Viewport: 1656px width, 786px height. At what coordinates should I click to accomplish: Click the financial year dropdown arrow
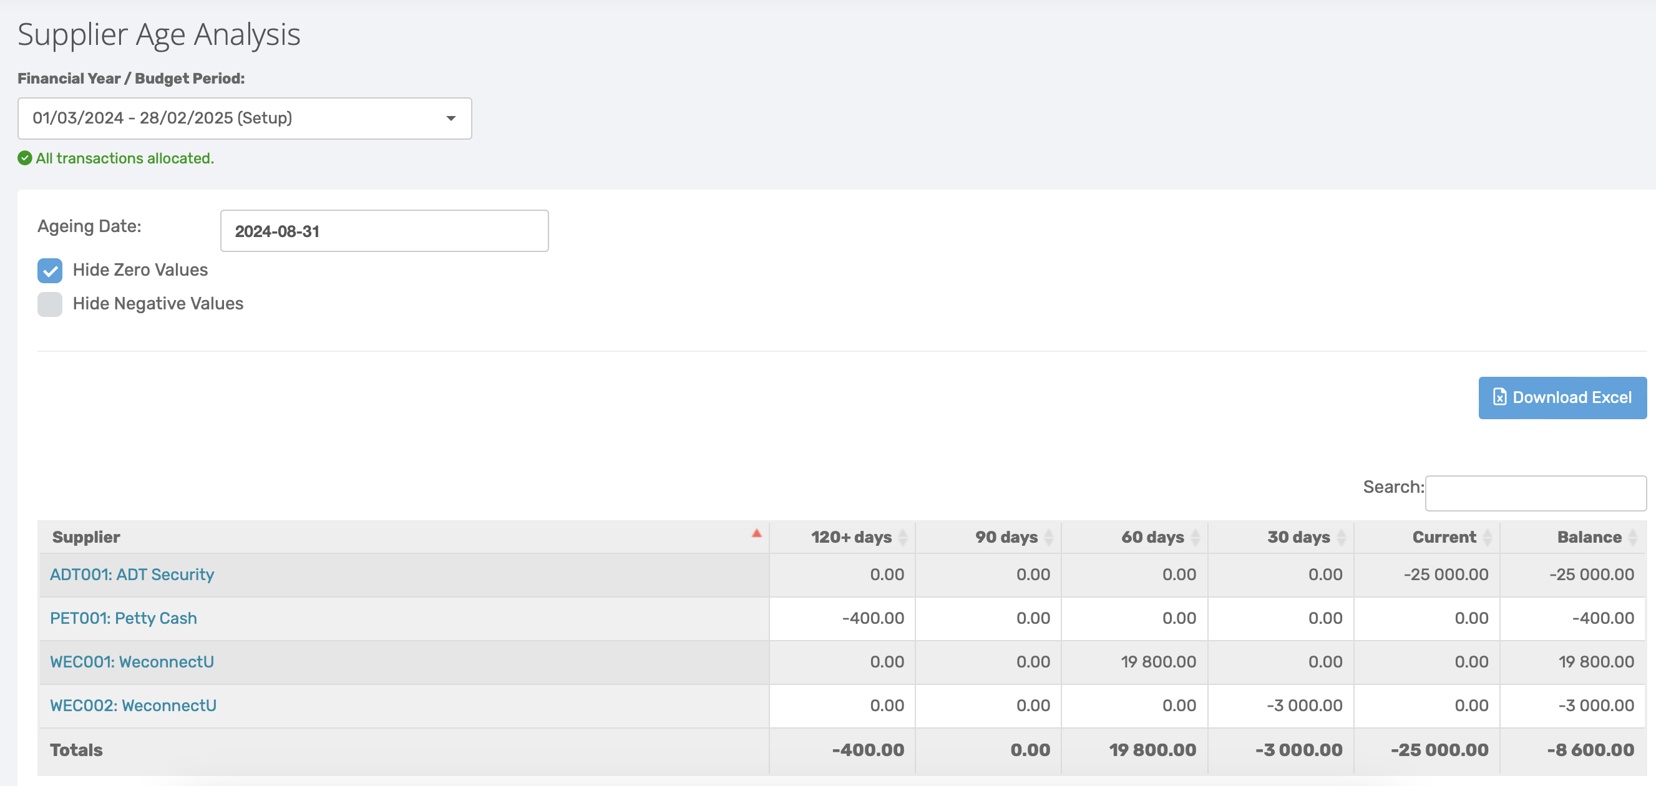tap(451, 119)
